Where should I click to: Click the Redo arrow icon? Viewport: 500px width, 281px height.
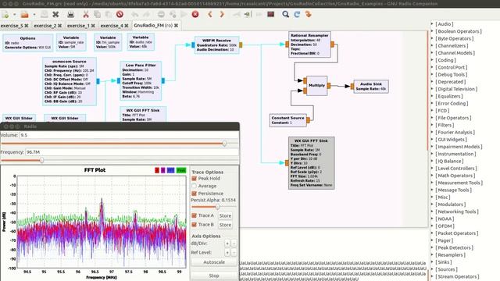146,14
